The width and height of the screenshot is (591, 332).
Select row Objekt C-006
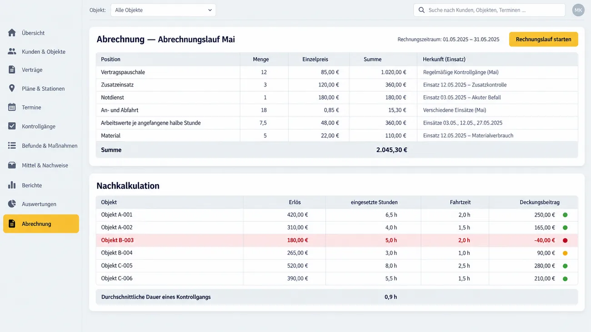(336, 278)
